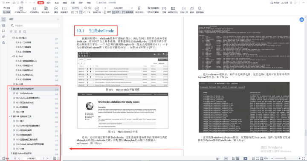Collapse the ribbon with the up chevron

(304, 3)
